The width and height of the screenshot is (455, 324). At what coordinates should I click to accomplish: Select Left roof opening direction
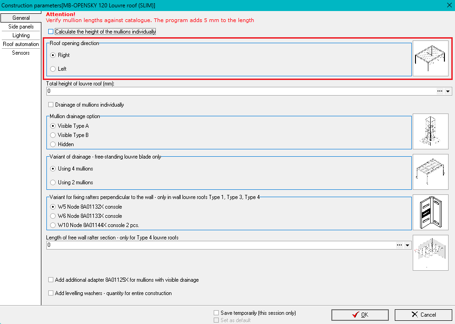[x=53, y=69]
